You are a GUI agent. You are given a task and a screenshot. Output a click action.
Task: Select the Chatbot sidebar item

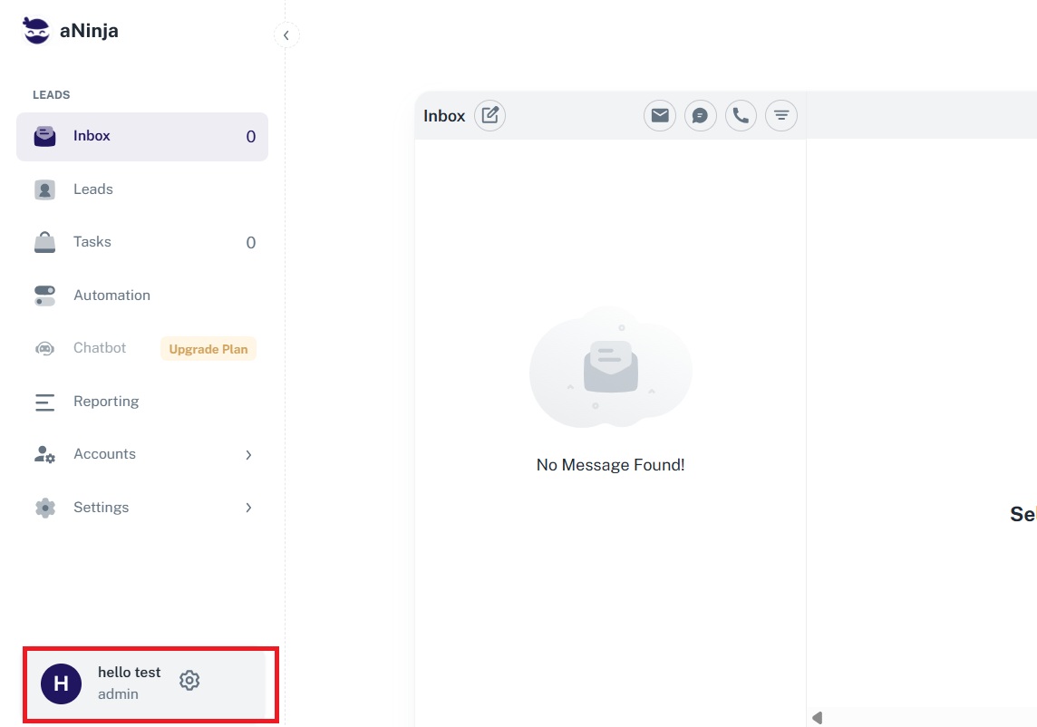[x=100, y=348]
